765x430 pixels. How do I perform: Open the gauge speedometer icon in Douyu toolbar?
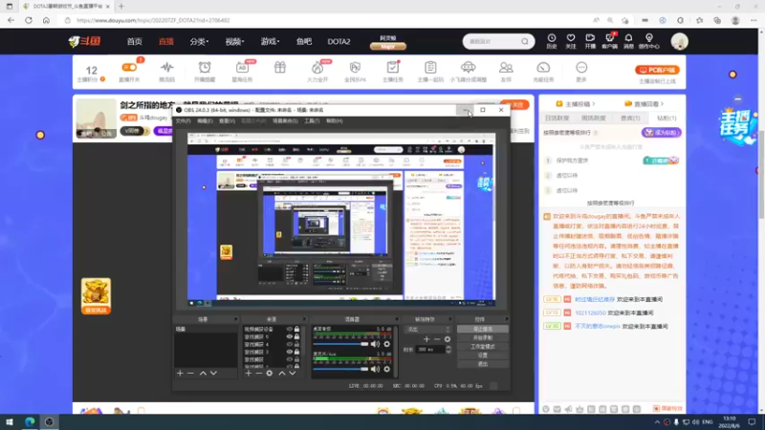point(543,67)
